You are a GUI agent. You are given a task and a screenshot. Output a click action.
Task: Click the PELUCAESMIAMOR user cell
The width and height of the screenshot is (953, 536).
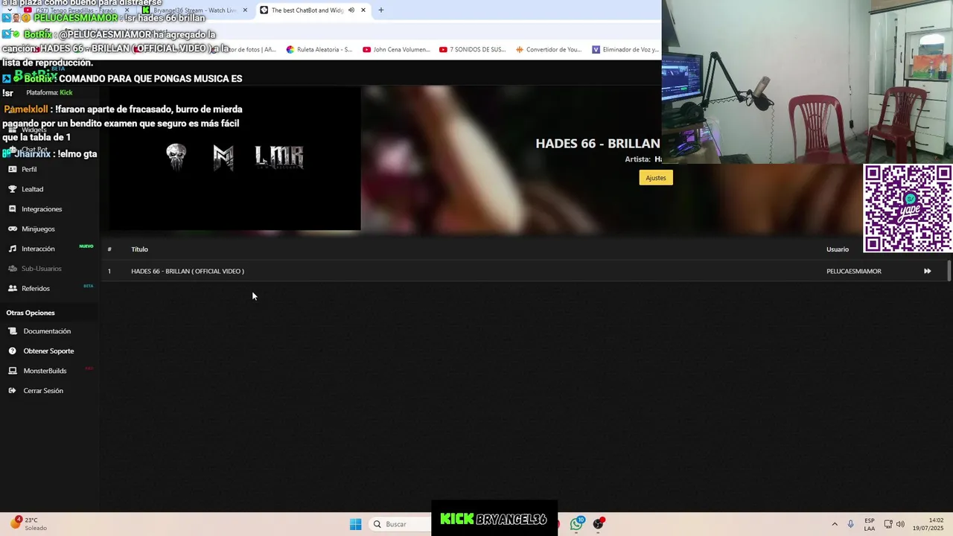point(854,271)
